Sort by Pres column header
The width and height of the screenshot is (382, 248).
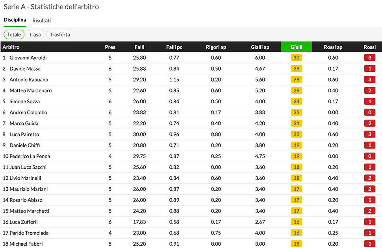(x=110, y=47)
